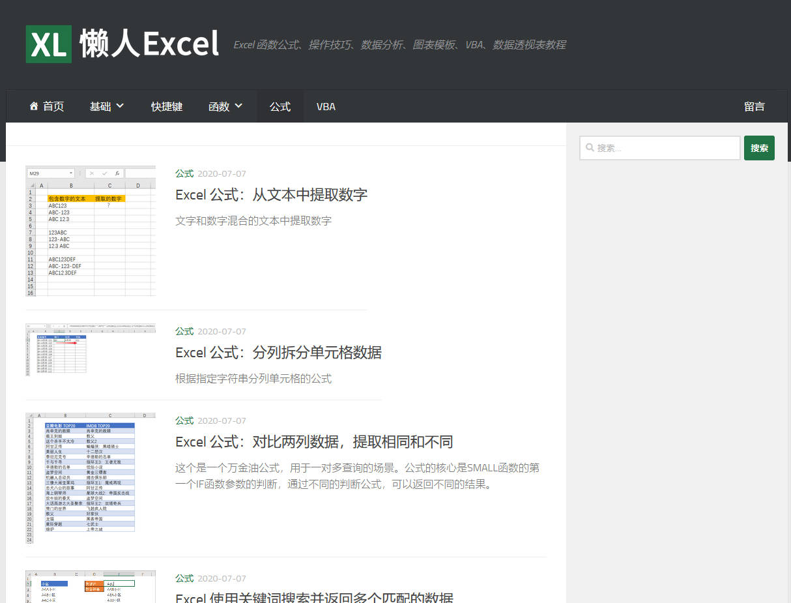Switch to the 公式 navigation tab
Viewport: 791px width, 603px height.
(280, 106)
